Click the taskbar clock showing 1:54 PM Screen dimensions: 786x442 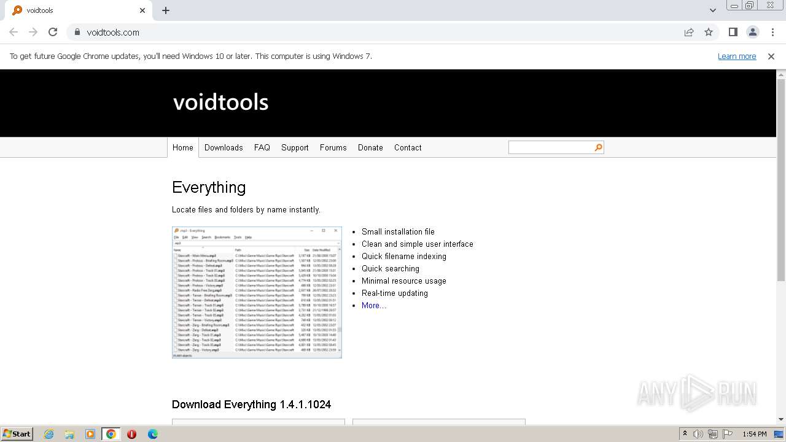point(754,434)
